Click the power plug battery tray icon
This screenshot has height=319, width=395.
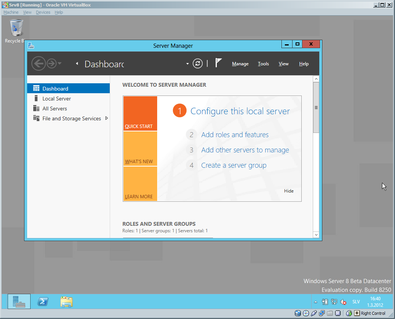coord(325,302)
